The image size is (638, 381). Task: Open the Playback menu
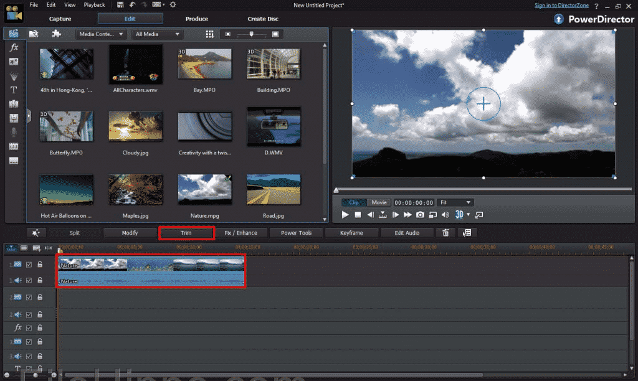94,5
